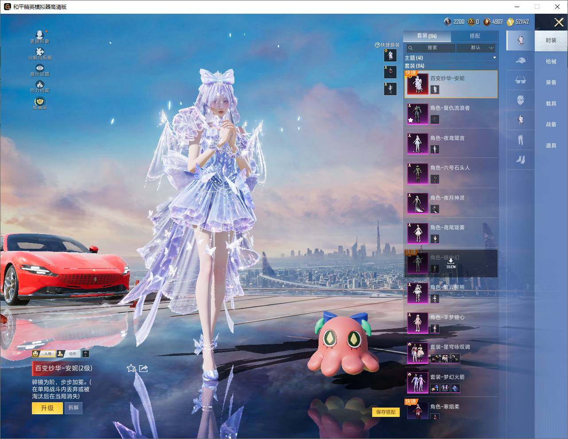Select 套装-梦幻火箭 set
Image resolution: width=568 pixels, height=439 pixels.
pos(451,382)
